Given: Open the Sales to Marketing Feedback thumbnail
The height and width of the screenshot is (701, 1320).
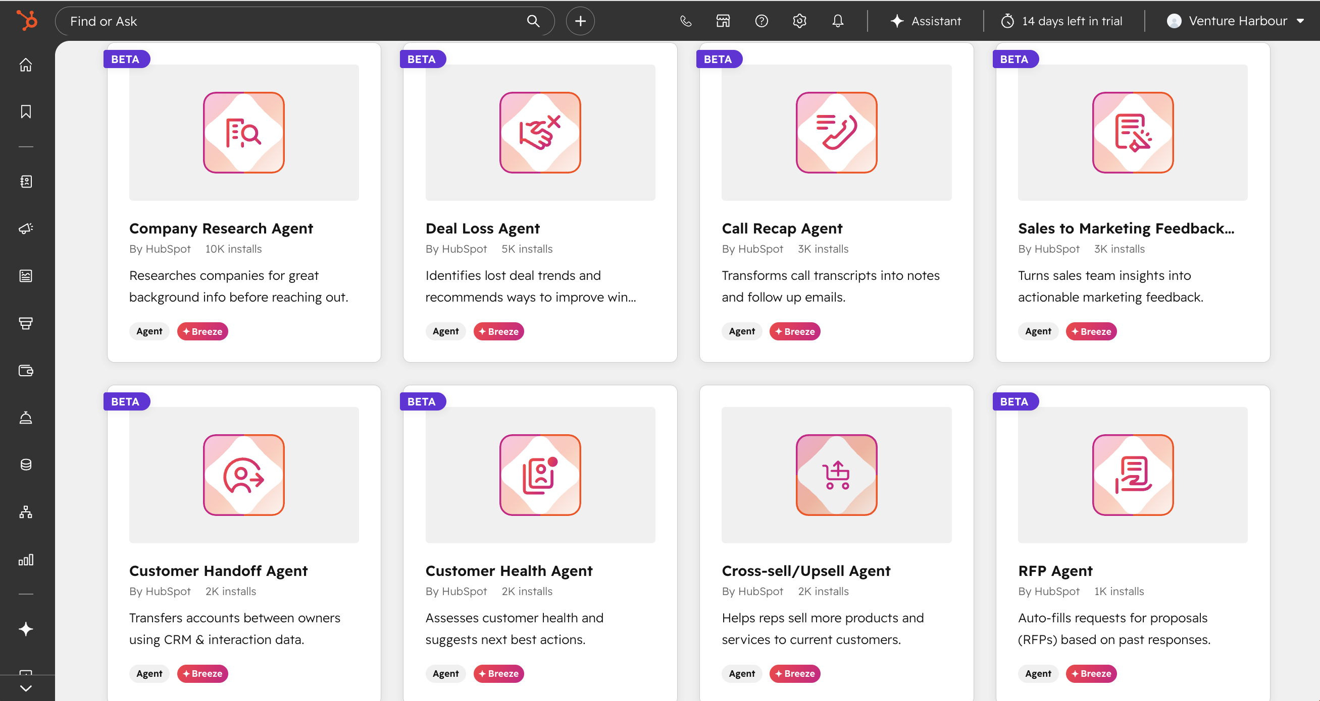Looking at the screenshot, I should click(1133, 132).
